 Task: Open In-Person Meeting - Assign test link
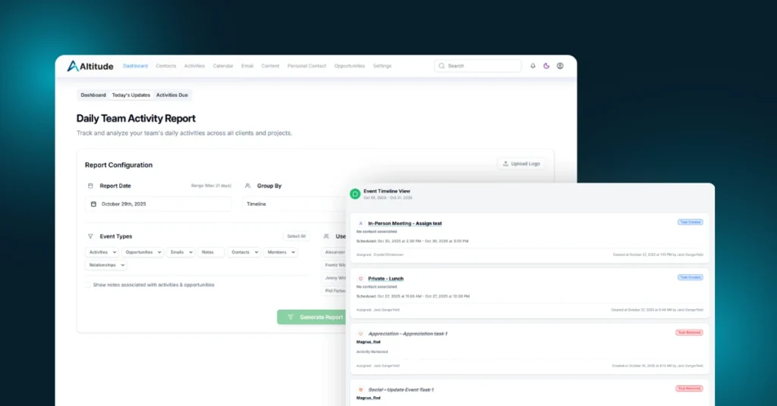pyautogui.click(x=405, y=223)
